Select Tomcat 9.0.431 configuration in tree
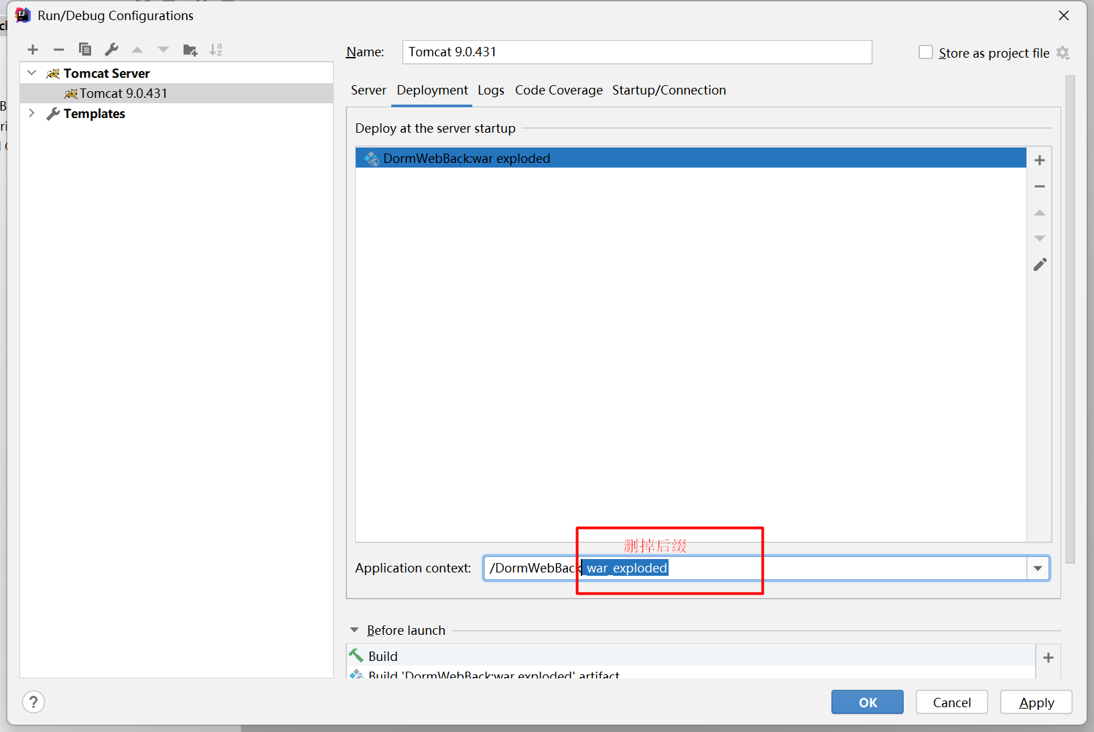Viewport: 1094px width, 732px height. click(177, 93)
